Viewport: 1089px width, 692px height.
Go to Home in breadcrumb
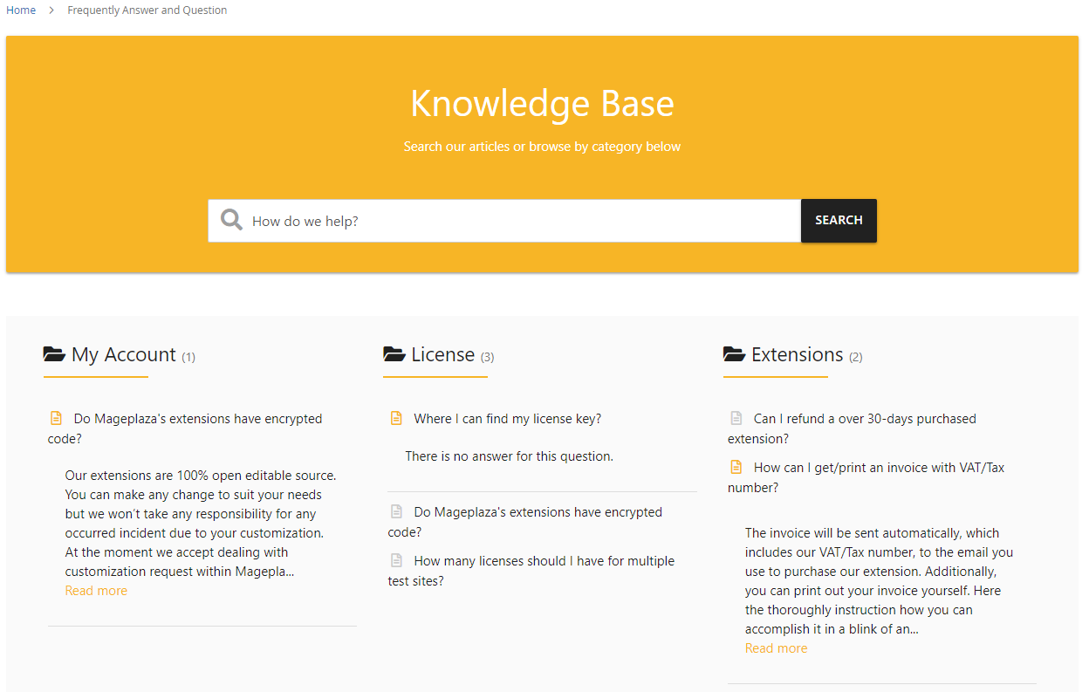(21, 10)
